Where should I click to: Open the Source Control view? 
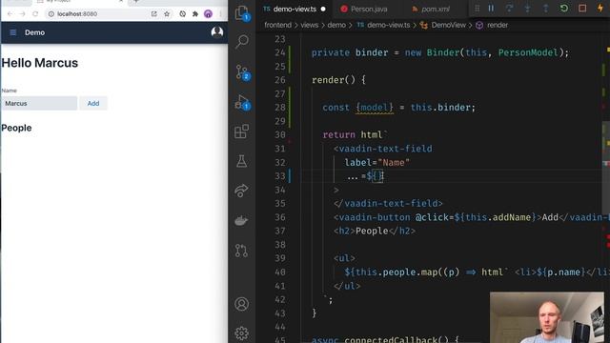tap(241, 72)
